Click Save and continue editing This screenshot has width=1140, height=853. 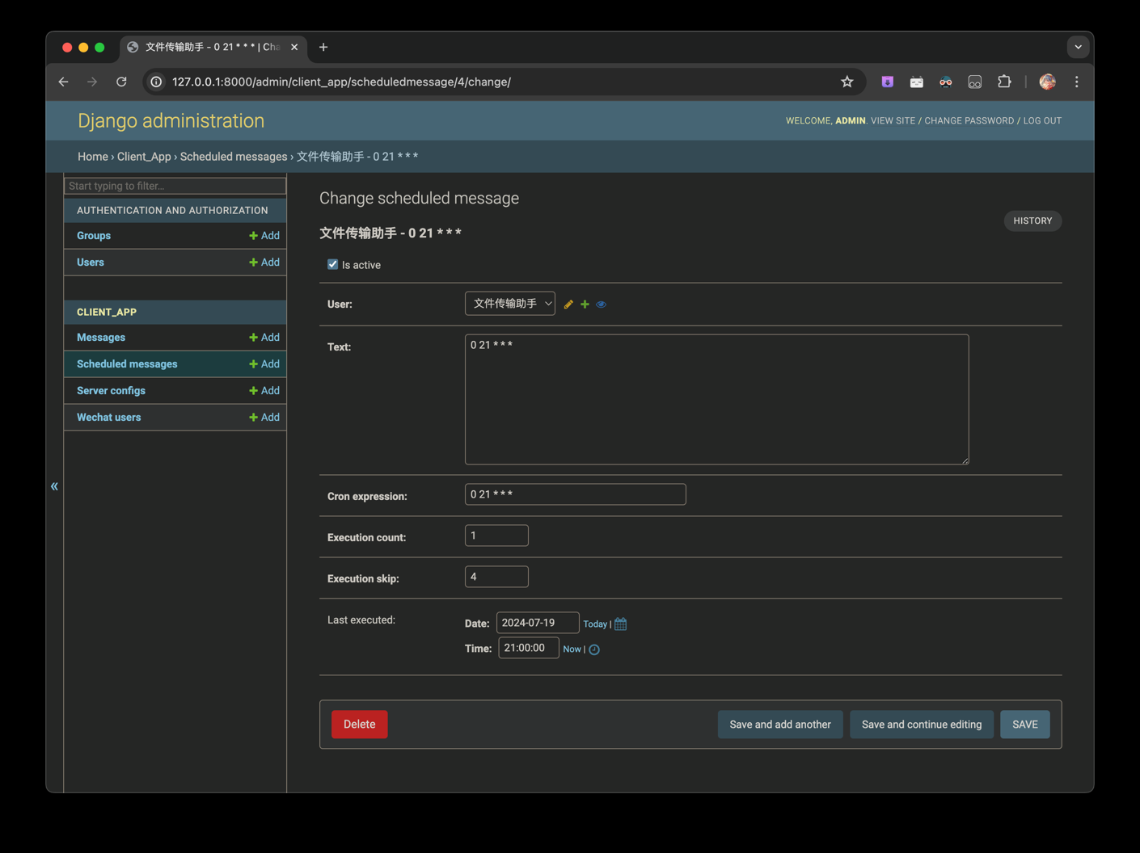click(x=921, y=725)
